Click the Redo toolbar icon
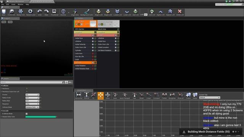244x137 pixels. coord(47,12)
